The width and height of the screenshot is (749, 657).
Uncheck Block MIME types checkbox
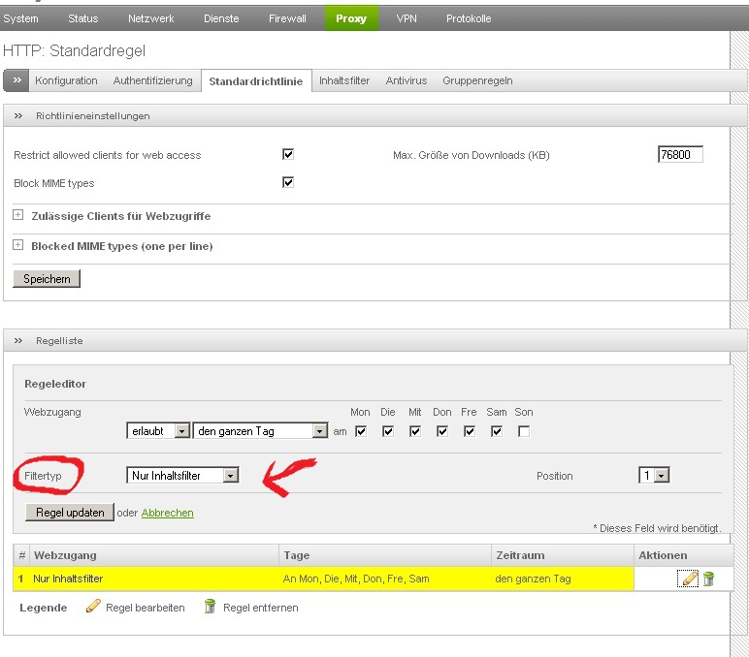288,182
